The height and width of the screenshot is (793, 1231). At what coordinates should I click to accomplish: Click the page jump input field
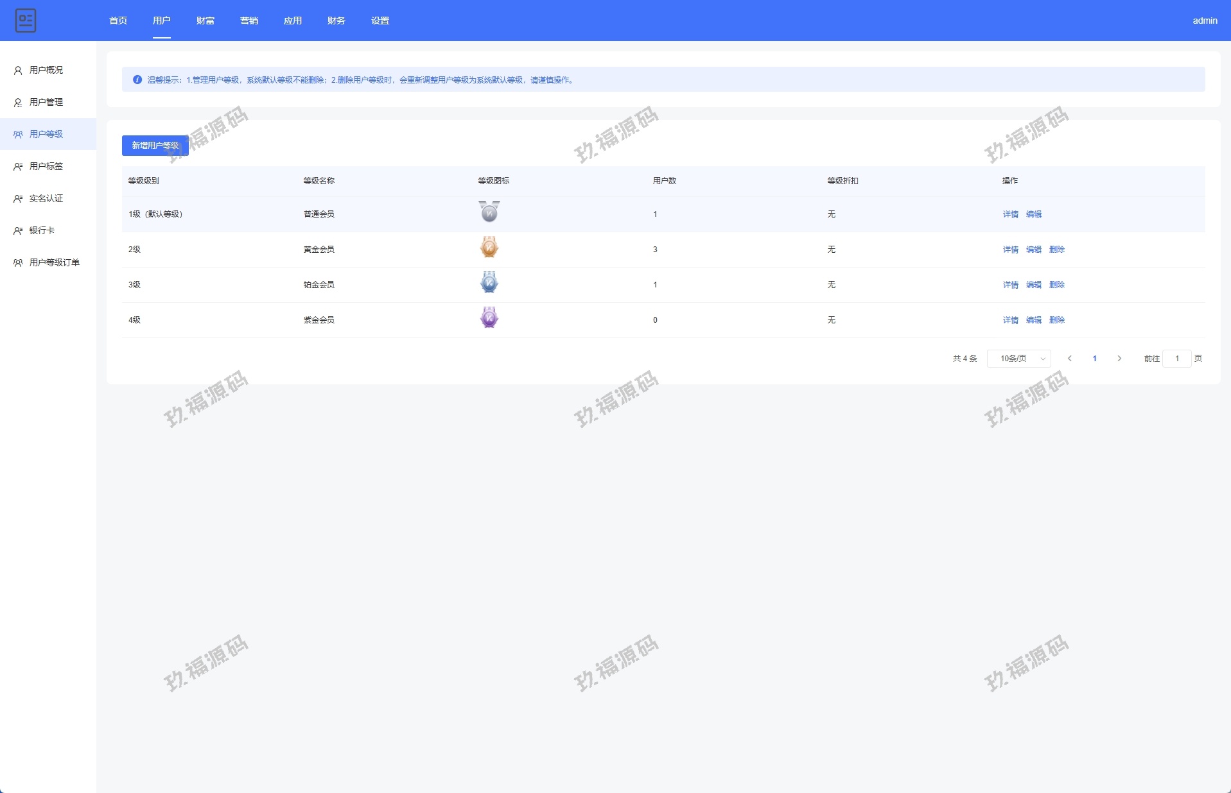(x=1176, y=359)
